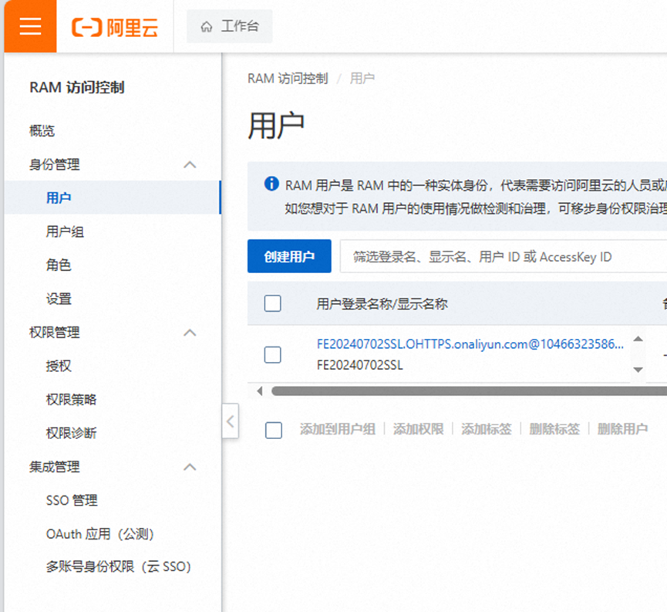This screenshot has height=612, width=667.
Task: Focus the user filter search field
Action: (x=504, y=256)
